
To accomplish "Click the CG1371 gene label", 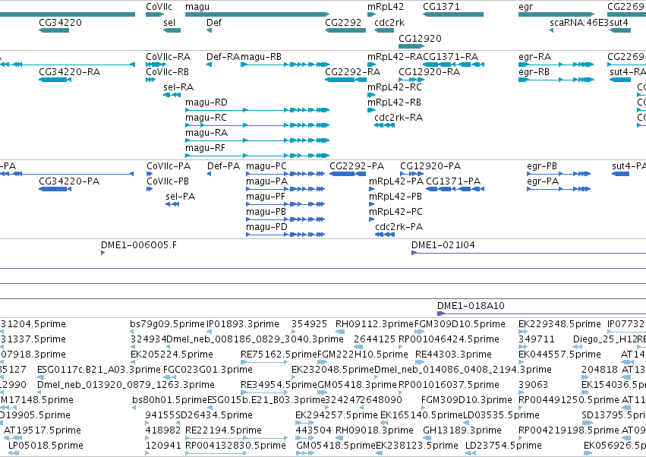I will pos(441,7).
